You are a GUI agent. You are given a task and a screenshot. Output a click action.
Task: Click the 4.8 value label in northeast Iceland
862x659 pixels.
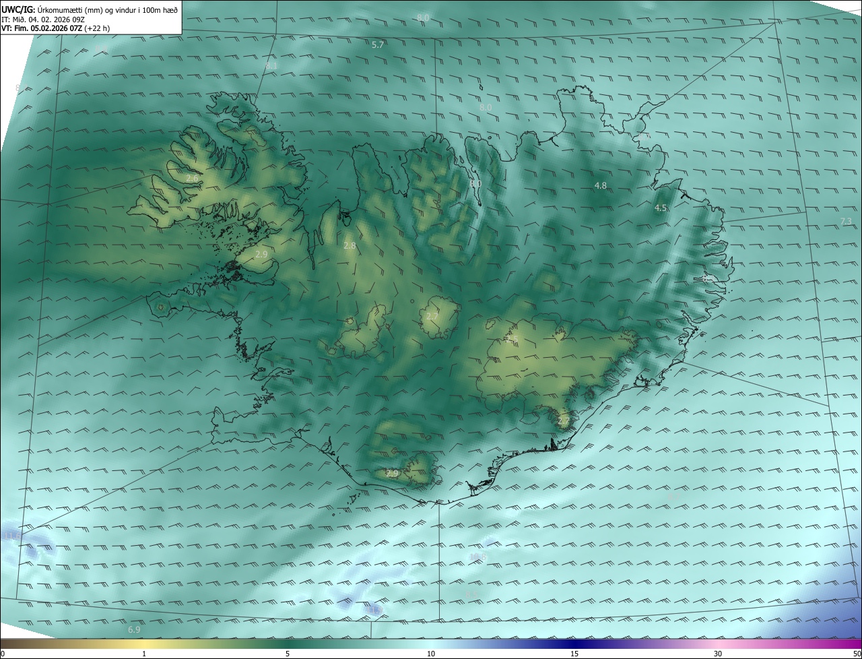click(x=601, y=185)
